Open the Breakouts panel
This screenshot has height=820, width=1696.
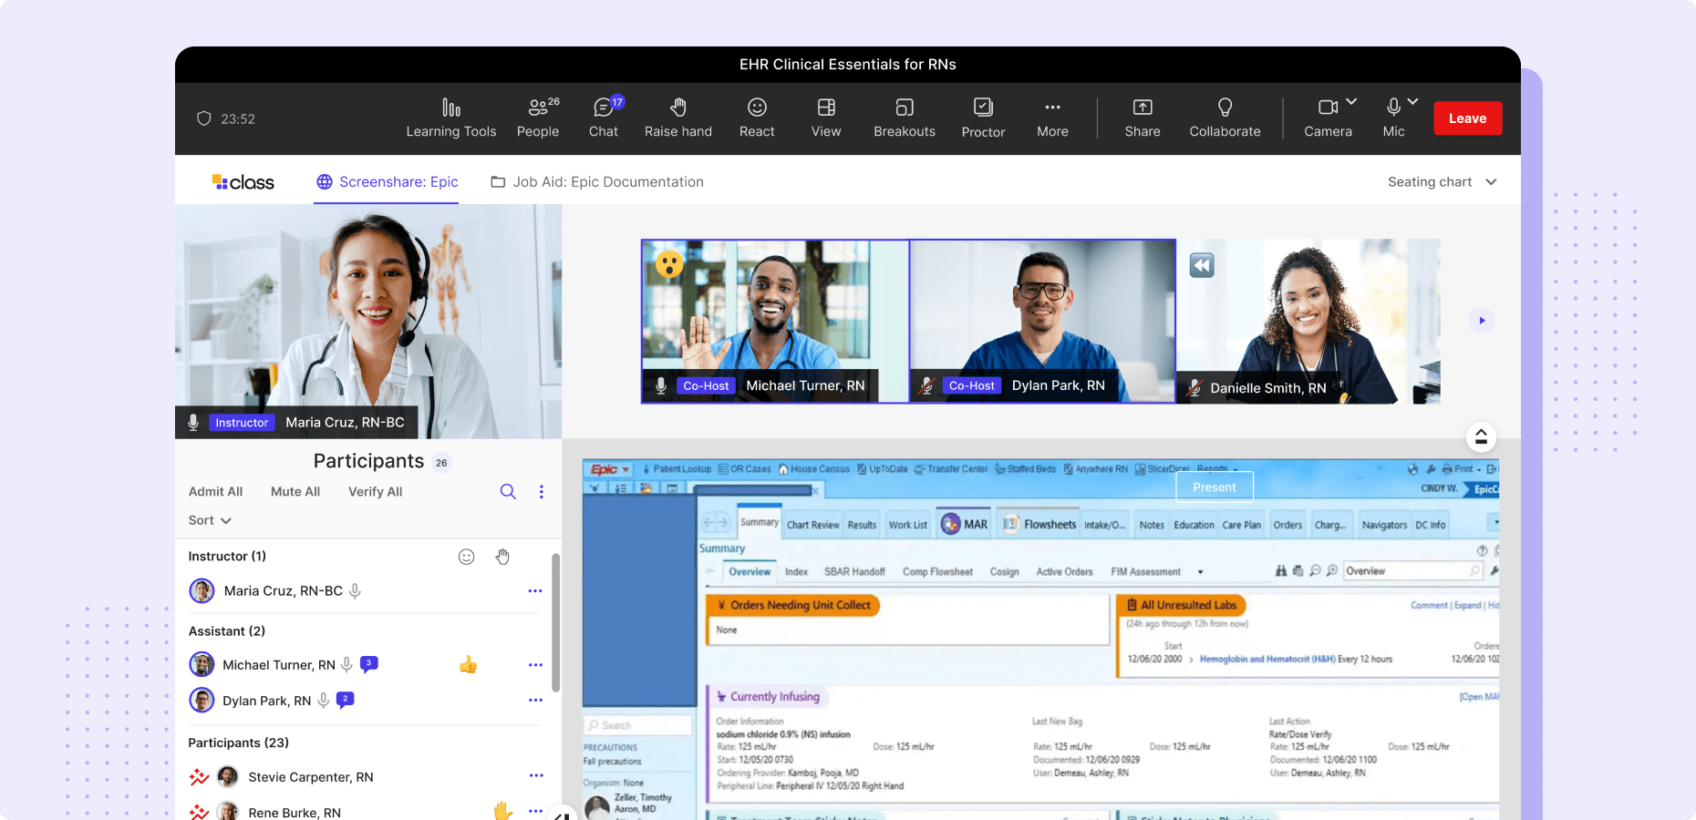[904, 117]
